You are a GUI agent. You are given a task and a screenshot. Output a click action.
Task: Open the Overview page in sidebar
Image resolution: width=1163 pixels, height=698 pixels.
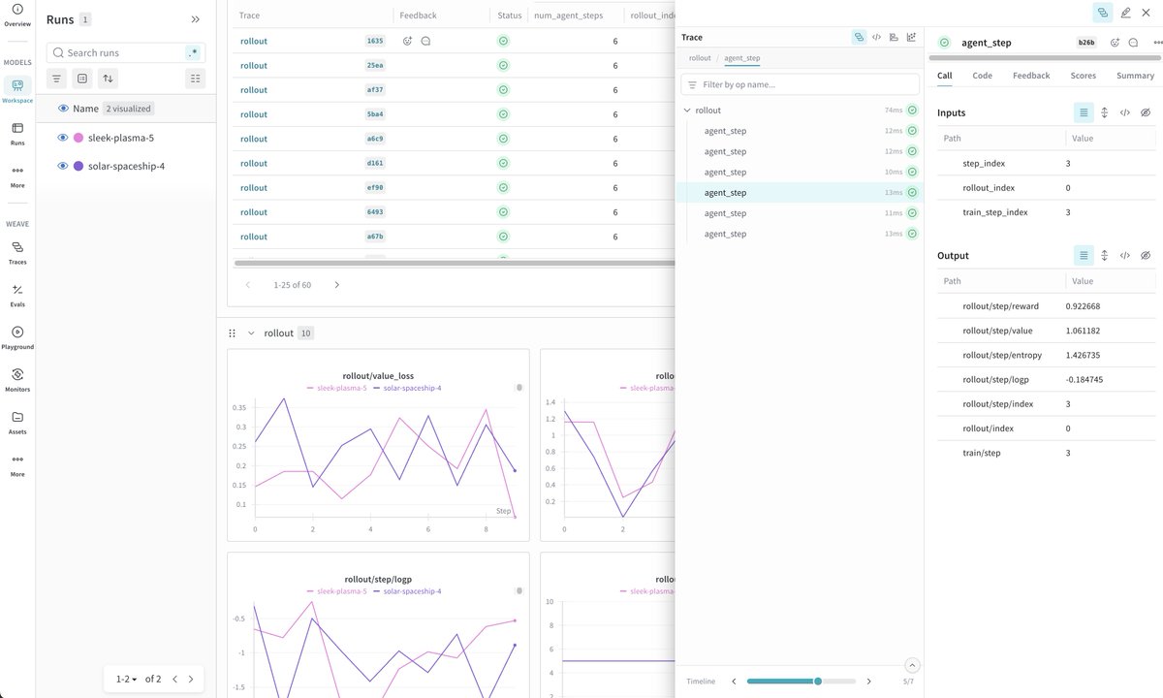17,15
